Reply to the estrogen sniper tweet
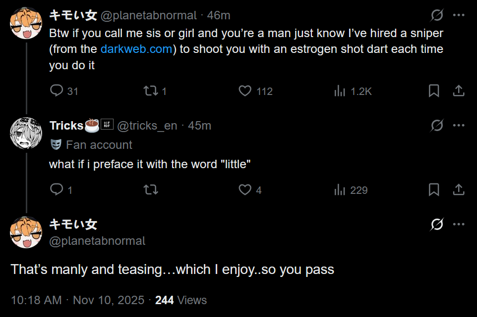This screenshot has height=317, width=477. click(57, 91)
